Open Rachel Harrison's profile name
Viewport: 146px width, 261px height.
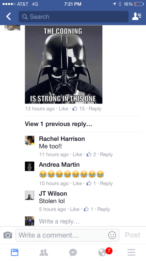(x=62, y=139)
